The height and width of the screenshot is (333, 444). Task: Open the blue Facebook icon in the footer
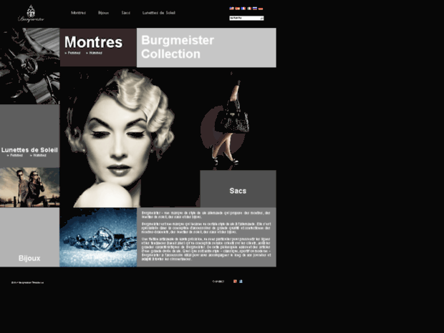(241, 282)
